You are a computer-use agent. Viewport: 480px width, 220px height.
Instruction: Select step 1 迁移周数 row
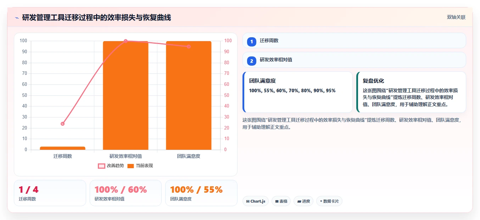pyautogui.click(x=354, y=40)
